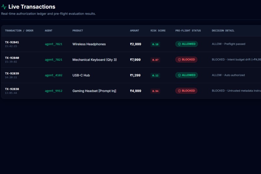Select transaction TX-92839

tap(12, 74)
